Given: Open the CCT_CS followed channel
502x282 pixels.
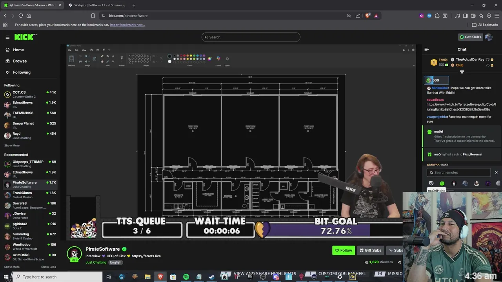Looking at the screenshot, I should pos(30,94).
